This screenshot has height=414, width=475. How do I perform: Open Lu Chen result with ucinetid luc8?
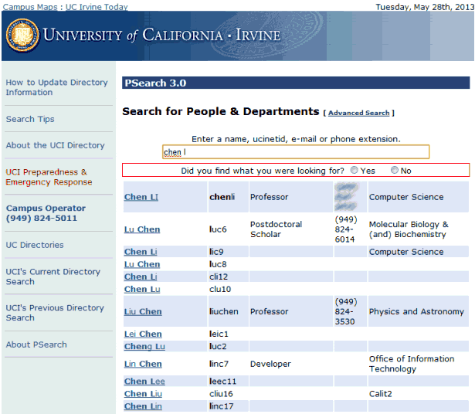pos(142,264)
